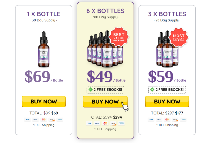Click the Most Popular red badge
The width and height of the screenshot is (210, 143).
(x=178, y=38)
